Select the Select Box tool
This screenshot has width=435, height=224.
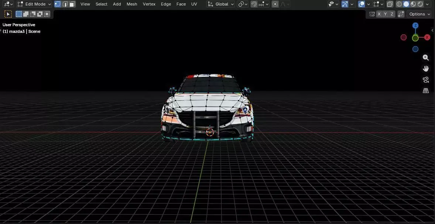pyautogui.click(x=8, y=14)
